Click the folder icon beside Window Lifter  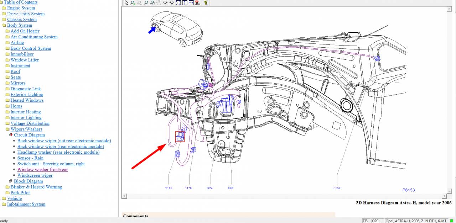tap(7, 60)
